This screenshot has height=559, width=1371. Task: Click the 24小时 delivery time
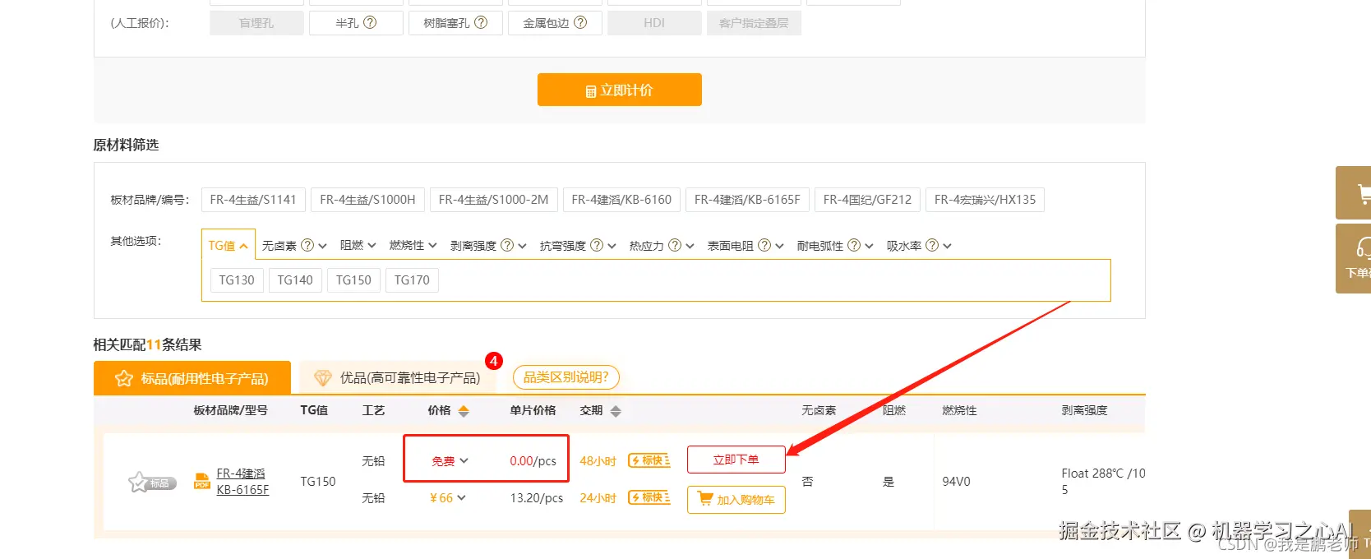click(x=598, y=498)
